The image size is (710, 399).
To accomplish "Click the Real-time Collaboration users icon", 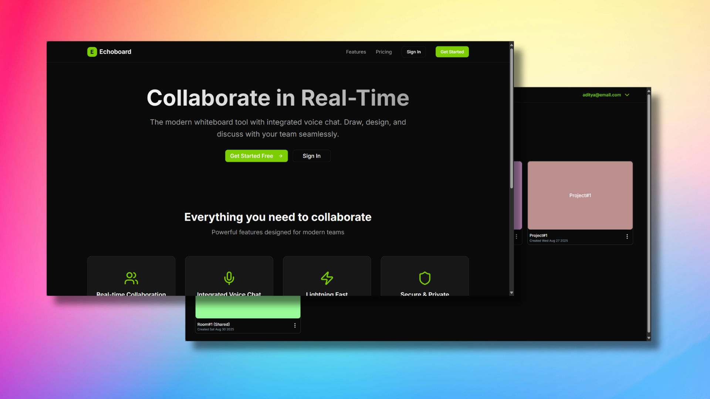I will point(131,278).
